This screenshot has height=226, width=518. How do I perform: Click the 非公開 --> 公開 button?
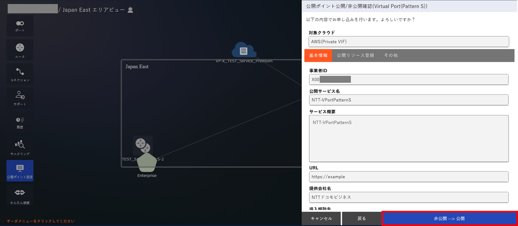click(449, 218)
